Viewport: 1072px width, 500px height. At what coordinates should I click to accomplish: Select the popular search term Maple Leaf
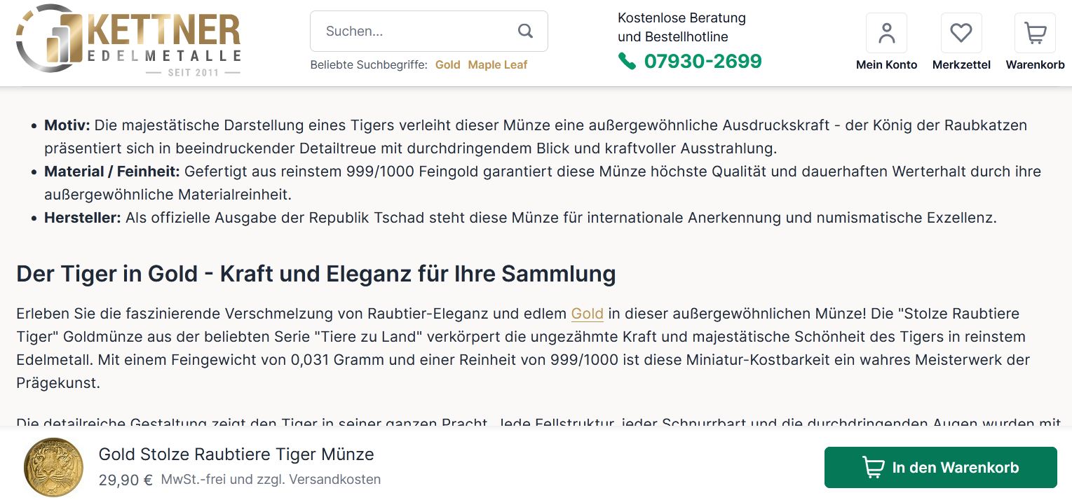[x=497, y=65]
